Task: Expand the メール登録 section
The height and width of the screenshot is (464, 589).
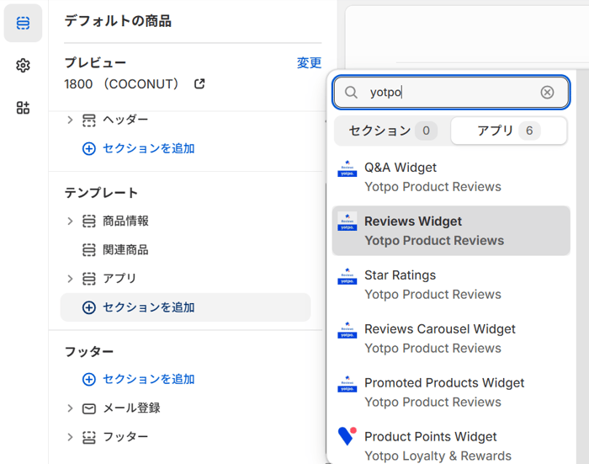Action: coord(70,408)
